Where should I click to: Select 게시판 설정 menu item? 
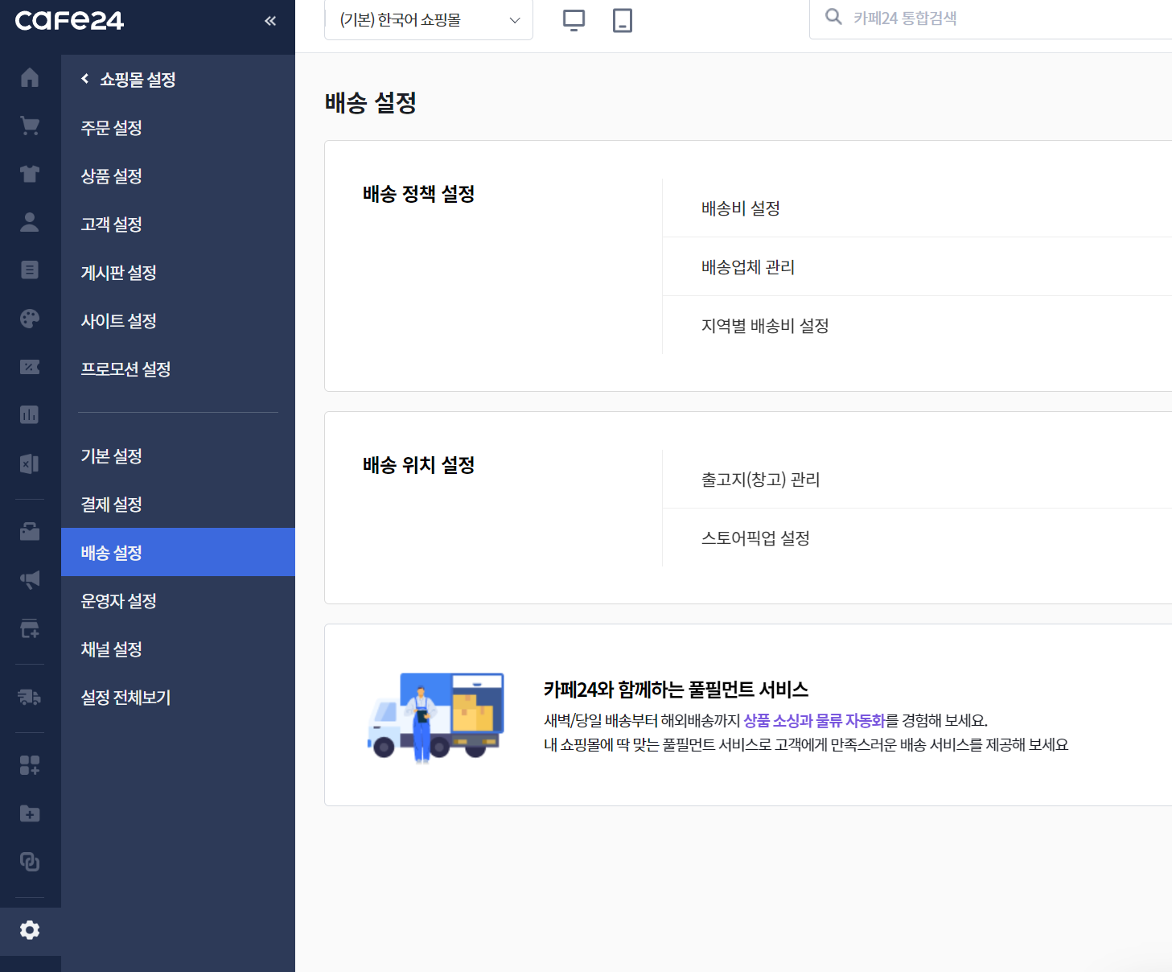pyautogui.click(x=178, y=272)
